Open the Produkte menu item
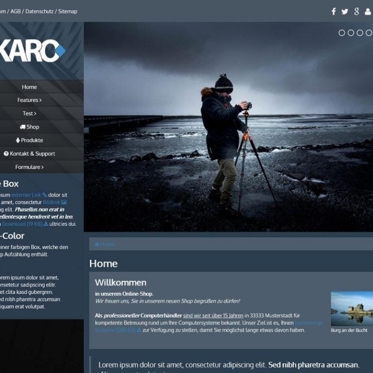Image resolution: width=373 pixels, height=373 pixels. tap(29, 140)
